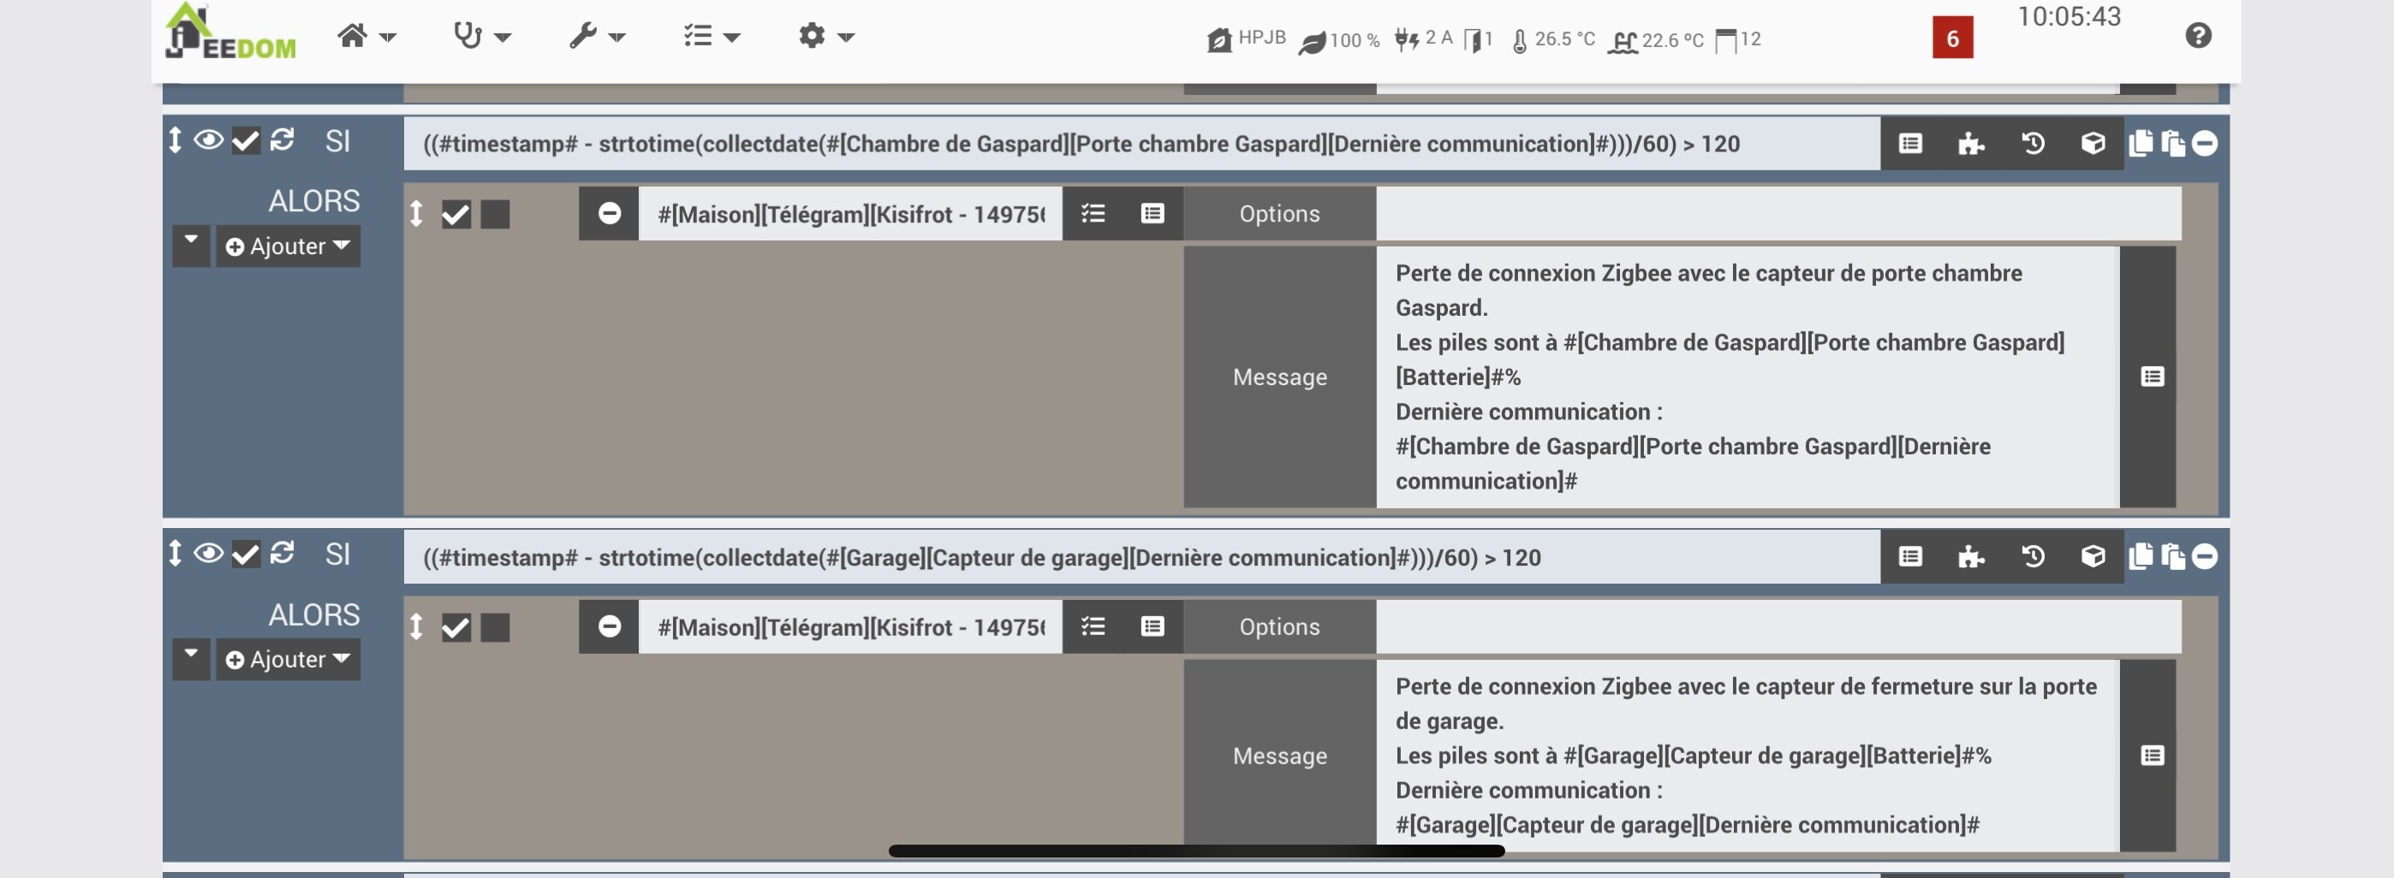The width and height of the screenshot is (2394, 878).
Task: Edit the Télégram command field in the Gaspard block
Action: point(850,214)
